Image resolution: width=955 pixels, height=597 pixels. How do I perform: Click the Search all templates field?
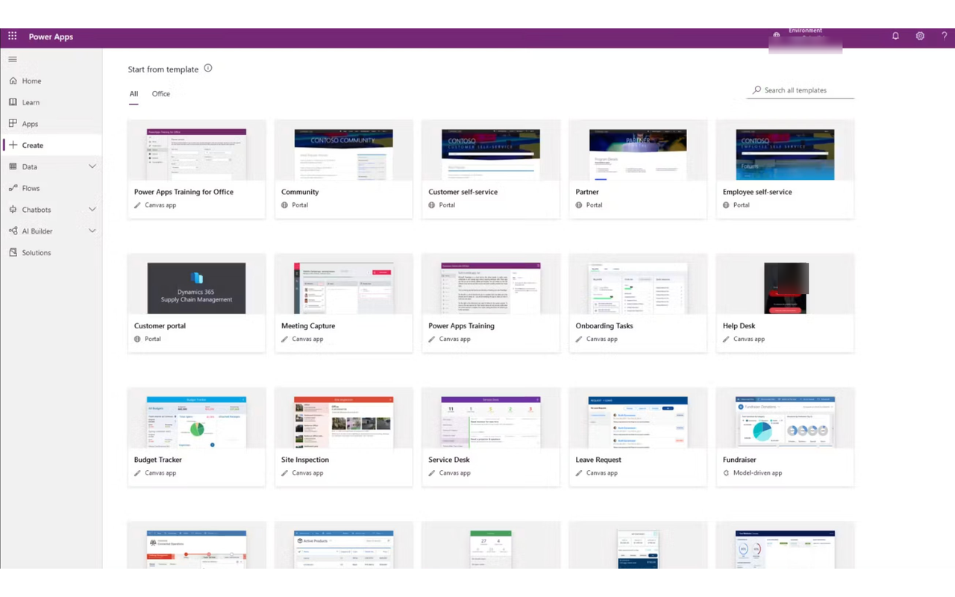click(x=801, y=90)
